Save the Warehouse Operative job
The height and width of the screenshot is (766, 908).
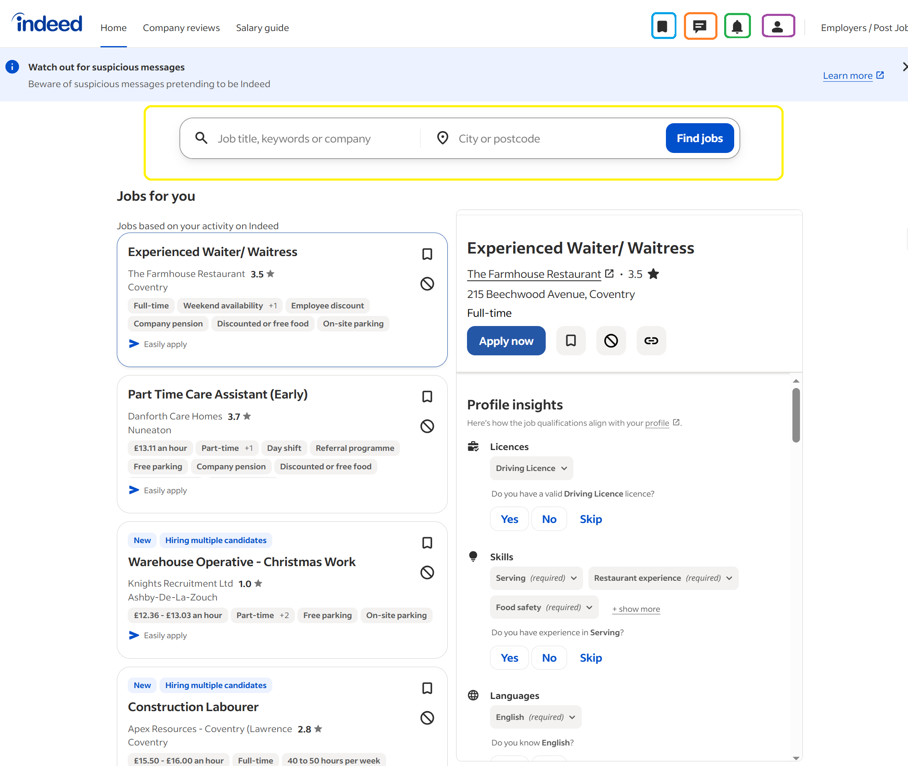(x=427, y=543)
